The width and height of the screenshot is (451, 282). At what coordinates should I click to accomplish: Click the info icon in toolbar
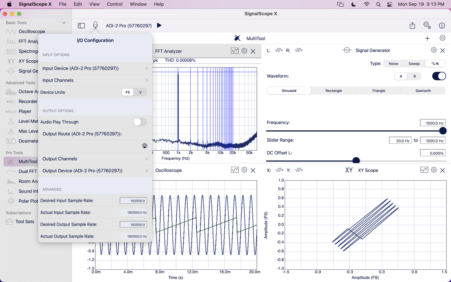click(x=442, y=25)
